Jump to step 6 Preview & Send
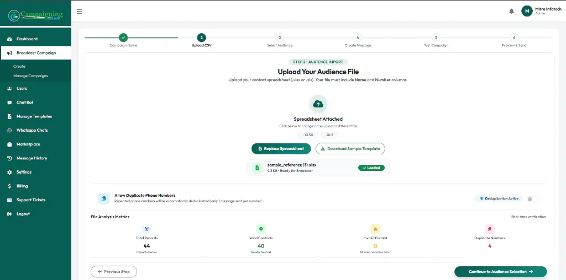 (x=514, y=37)
